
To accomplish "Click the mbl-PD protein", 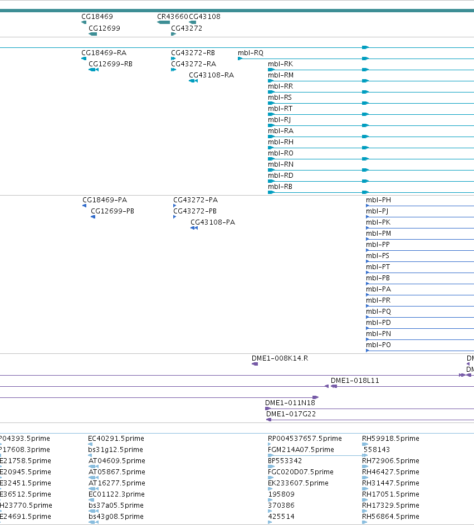I will 378,323.
